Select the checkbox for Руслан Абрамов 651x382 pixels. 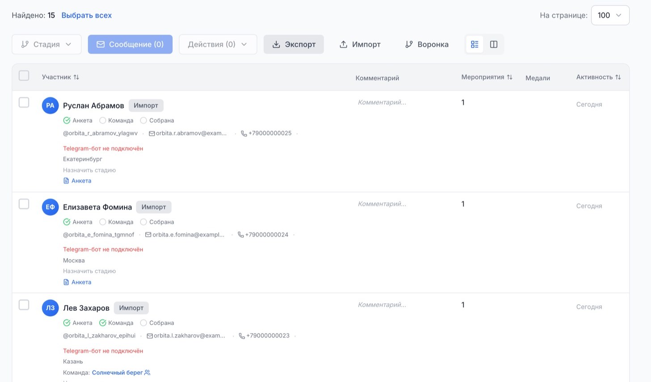click(24, 102)
